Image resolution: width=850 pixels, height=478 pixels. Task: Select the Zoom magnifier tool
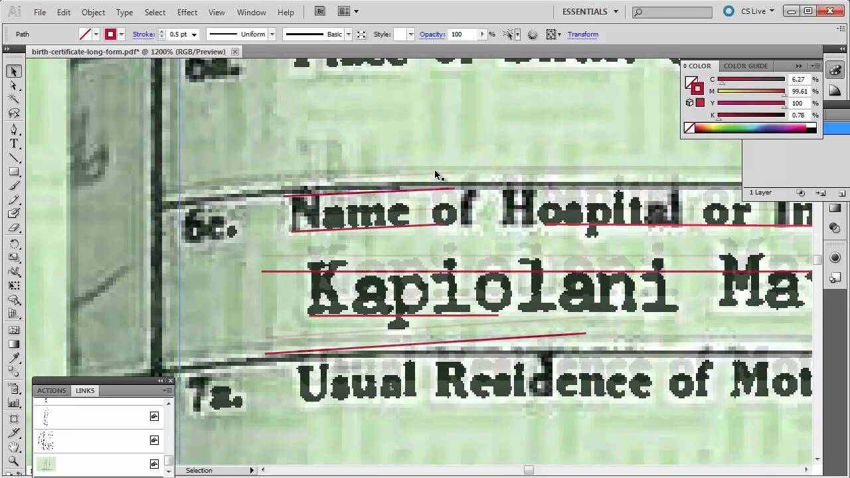click(x=14, y=461)
